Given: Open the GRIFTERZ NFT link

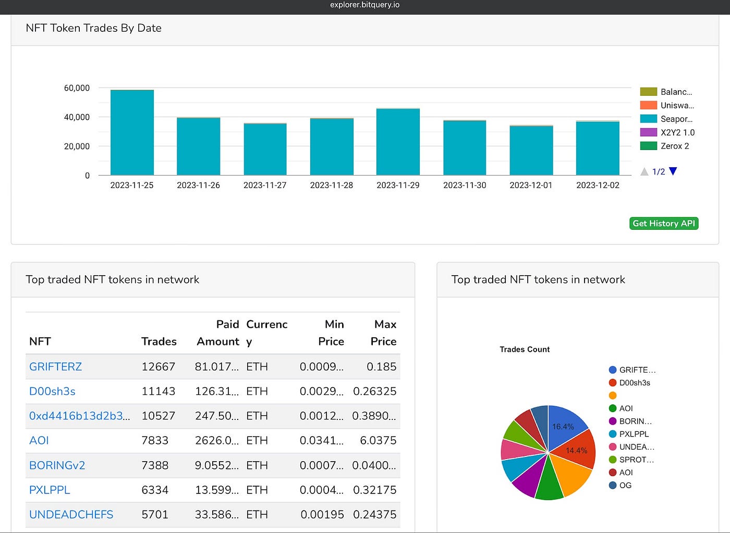Looking at the screenshot, I should point(55,366).
